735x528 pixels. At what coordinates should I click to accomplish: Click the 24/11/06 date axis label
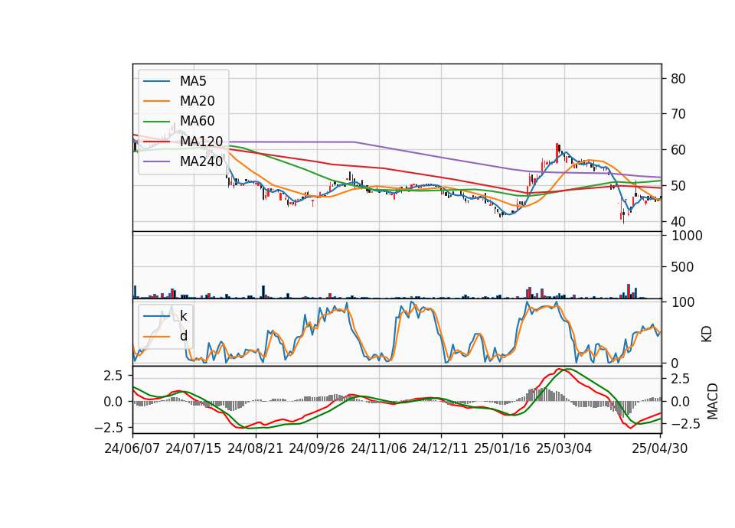379,449
